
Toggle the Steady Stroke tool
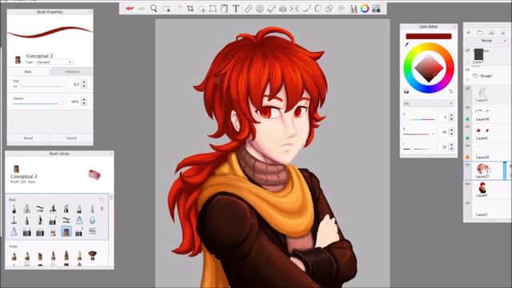click(306, 9)
